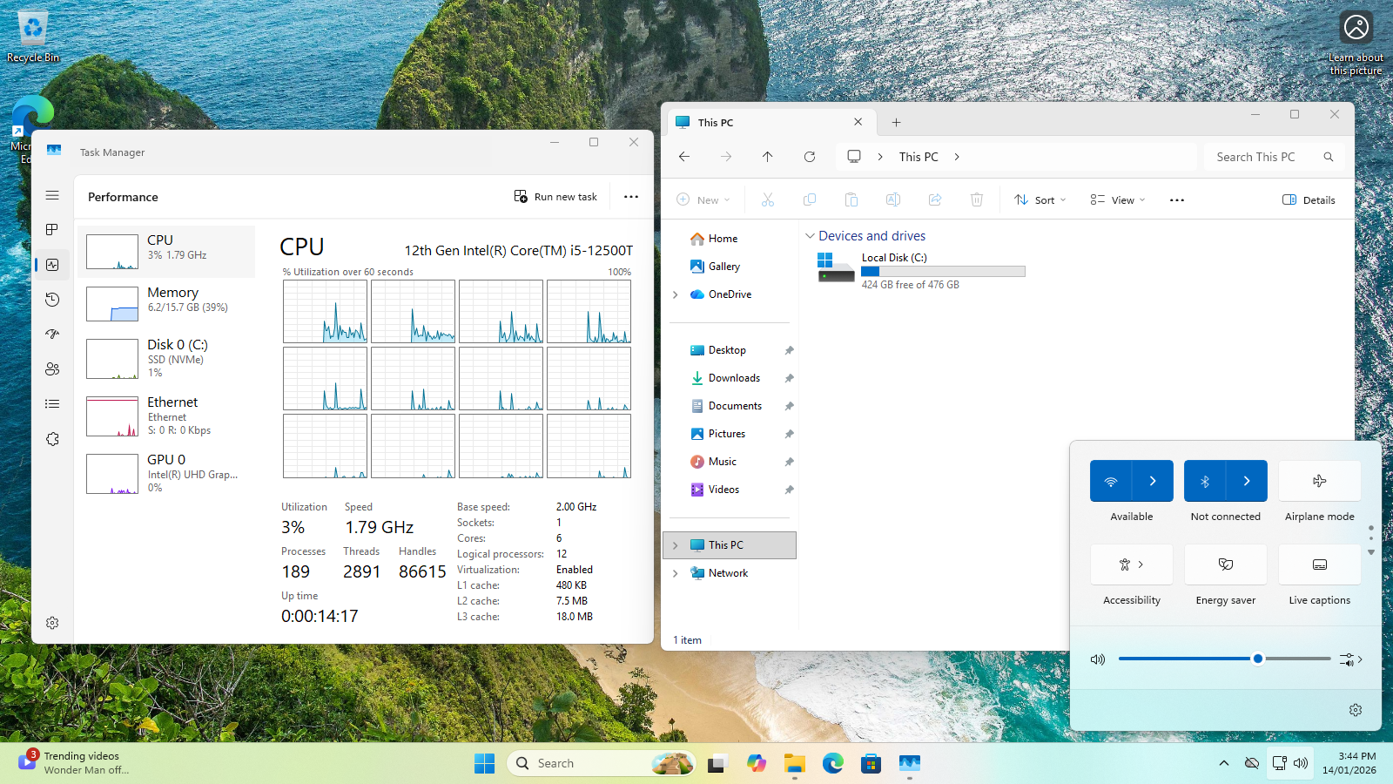Open Task Manager settings gear
The image size is (1393, 784).
pyautogui.click(x=52, y=623)
